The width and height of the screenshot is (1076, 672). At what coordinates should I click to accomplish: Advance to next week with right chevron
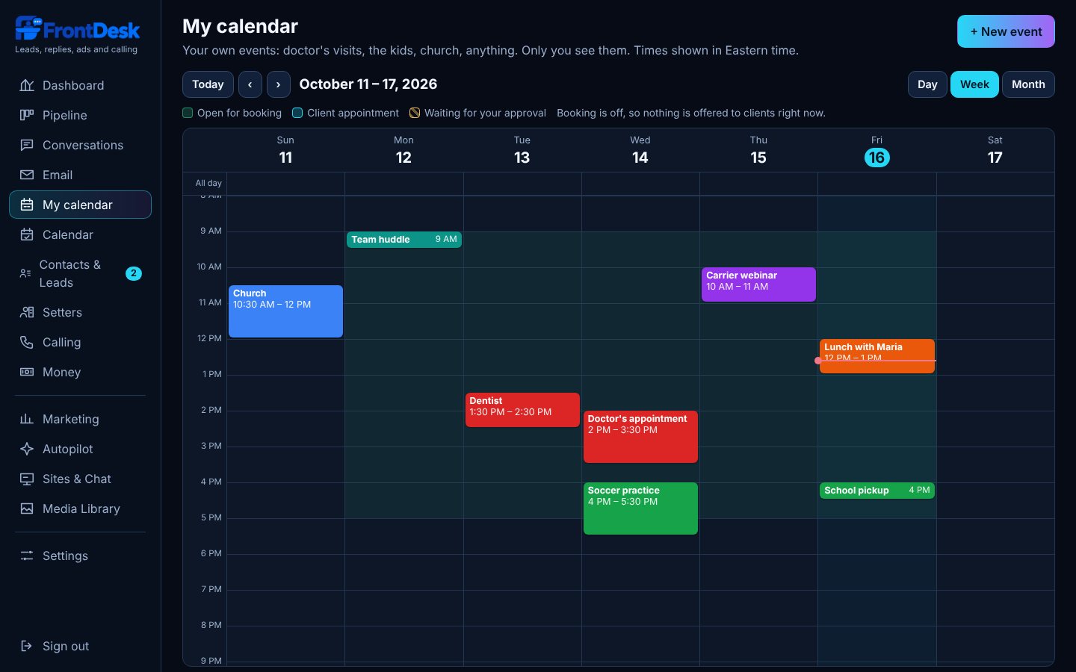279,84
